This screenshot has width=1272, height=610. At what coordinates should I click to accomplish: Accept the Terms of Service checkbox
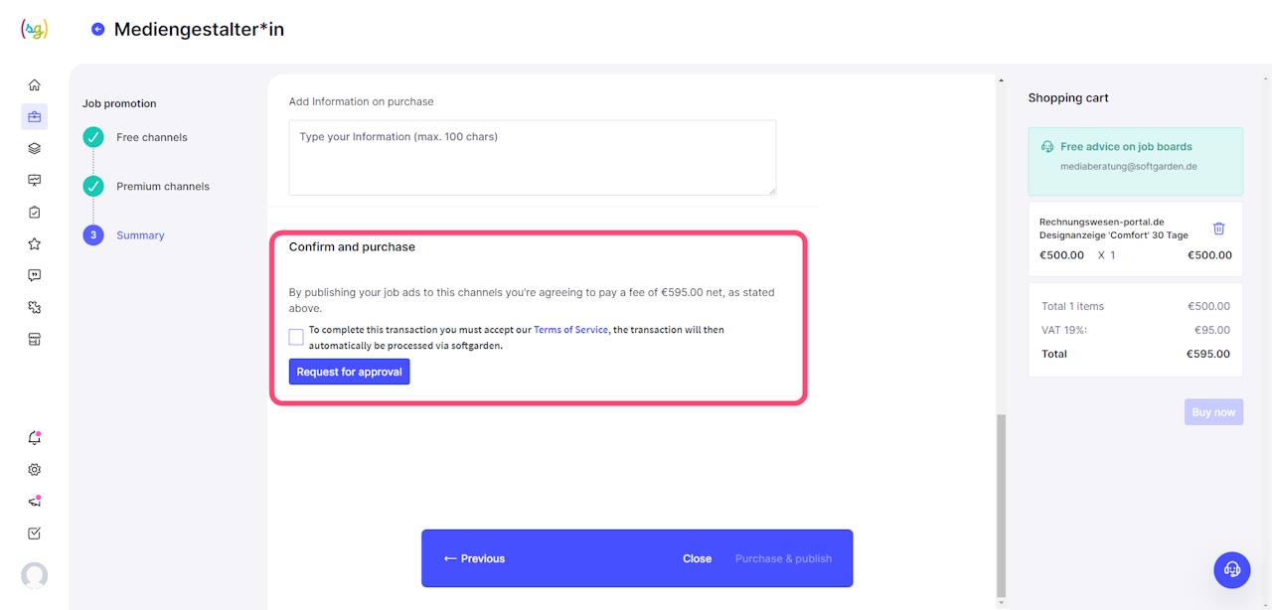point(296,338)
